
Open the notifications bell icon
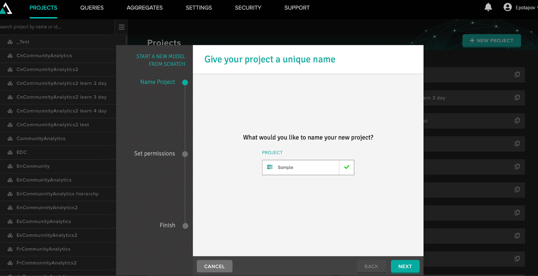[x=488, y=7]
